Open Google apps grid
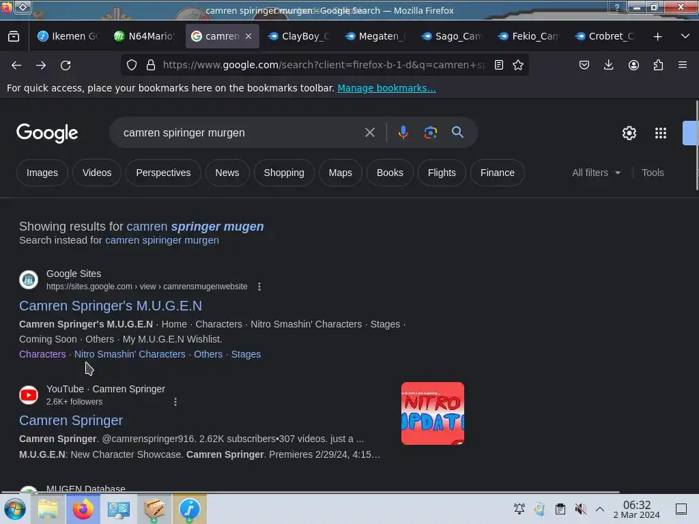This screenshot has width=699, height=524. pos(660,133)
